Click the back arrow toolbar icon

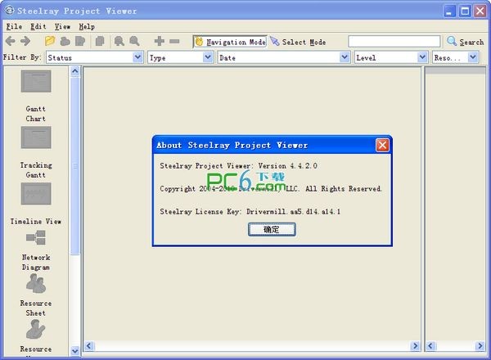(x=11, y=41)
